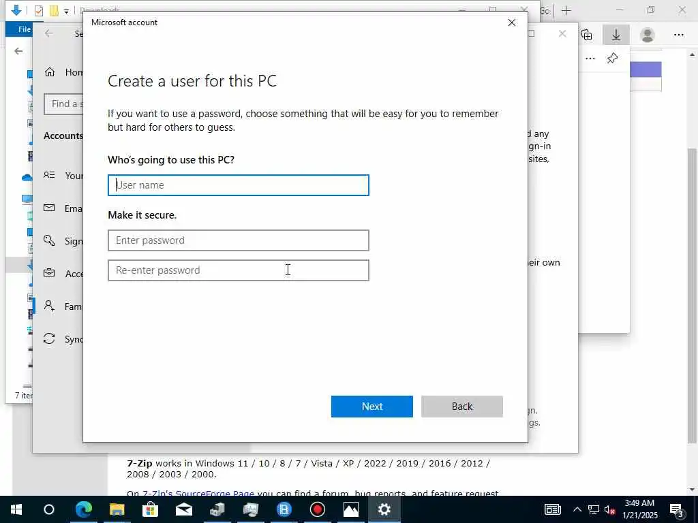The height and width of the screenshot is (523, 698).
Task: Select the Access work briefcase icon
Action: [x=49, y=273]
